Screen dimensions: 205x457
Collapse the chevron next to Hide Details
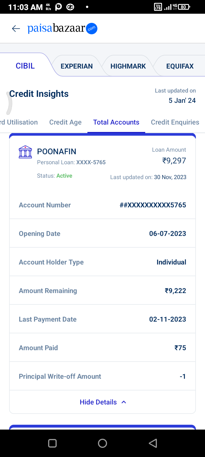(124, 402)
